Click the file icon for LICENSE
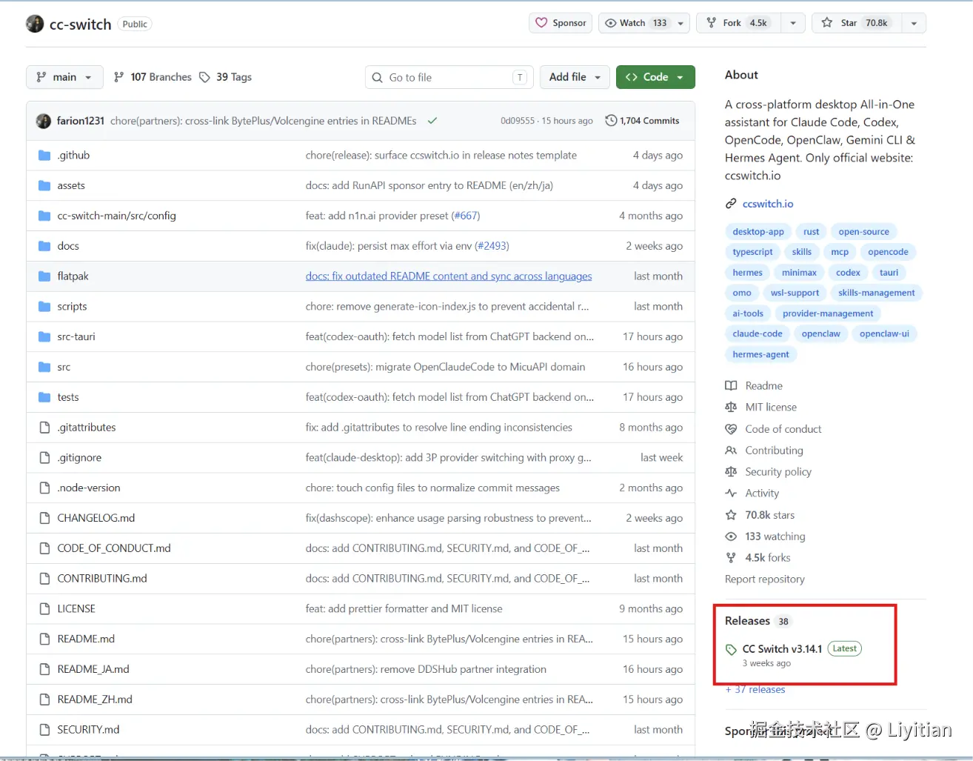 point(44,609)
